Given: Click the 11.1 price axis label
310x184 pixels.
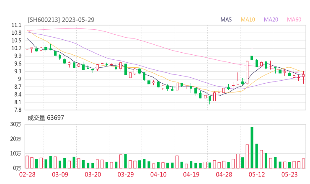Looking at the screenshot, I should click(x=16, y=25).
